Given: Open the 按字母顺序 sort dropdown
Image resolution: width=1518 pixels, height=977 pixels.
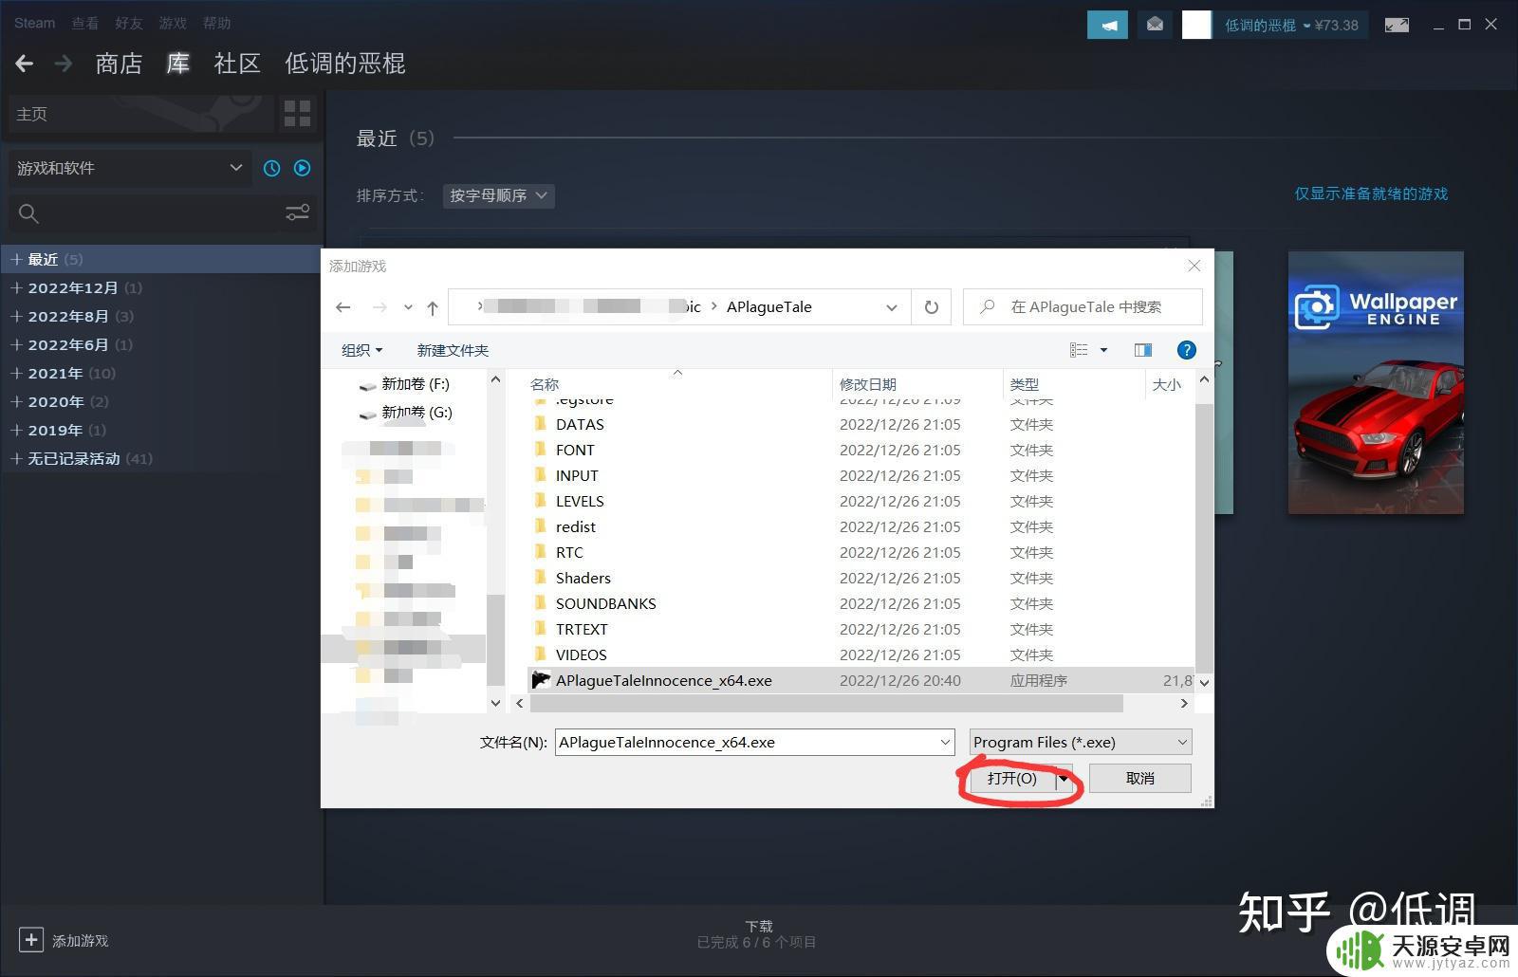Looking at the screenshot, I should tap(498, 195).
